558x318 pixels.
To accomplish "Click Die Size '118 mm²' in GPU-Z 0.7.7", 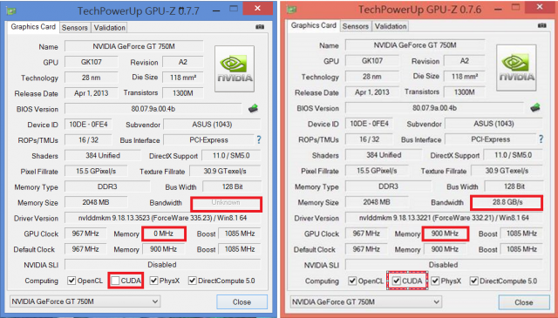I will pos(183,78).
